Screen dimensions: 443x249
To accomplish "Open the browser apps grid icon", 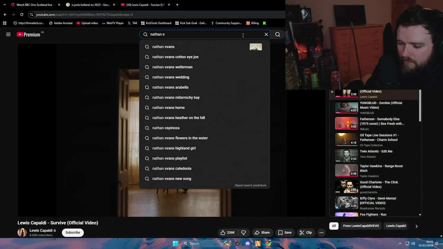I will point(4,23).
